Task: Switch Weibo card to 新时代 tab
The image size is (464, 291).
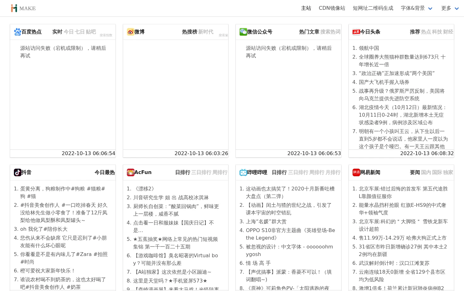Action: tap(206, 32)
